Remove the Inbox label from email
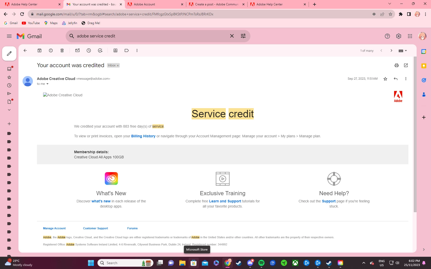This screenshot has height=269, width=431. 118,66
